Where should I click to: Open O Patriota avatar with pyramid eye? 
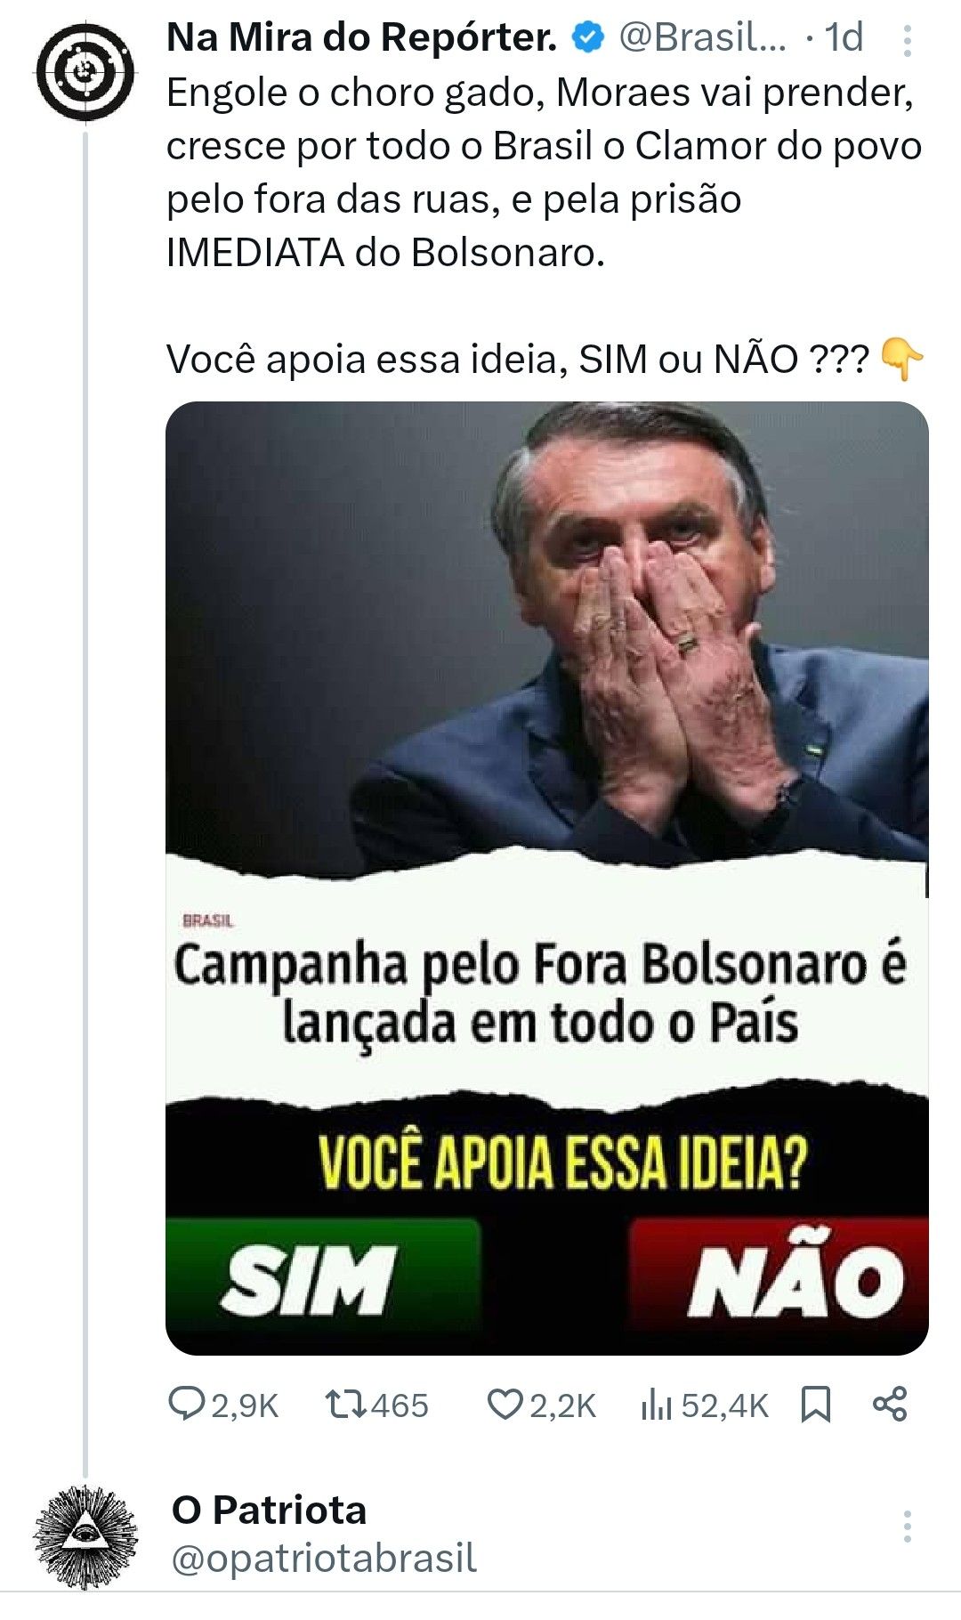tap(85, 1535)
